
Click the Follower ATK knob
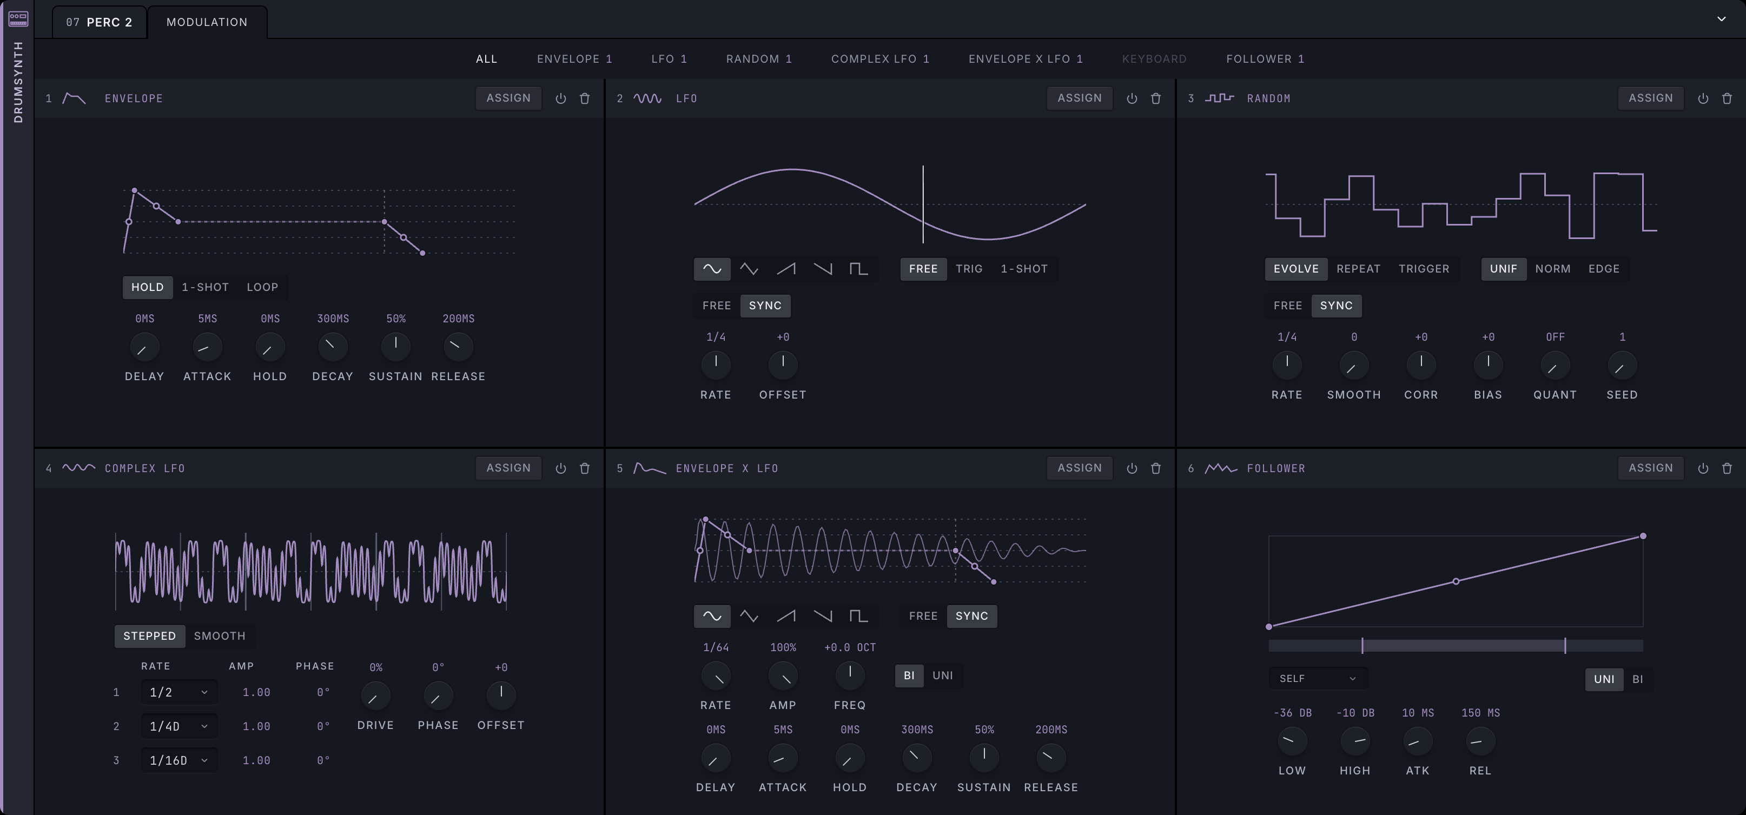(1417, 741)
